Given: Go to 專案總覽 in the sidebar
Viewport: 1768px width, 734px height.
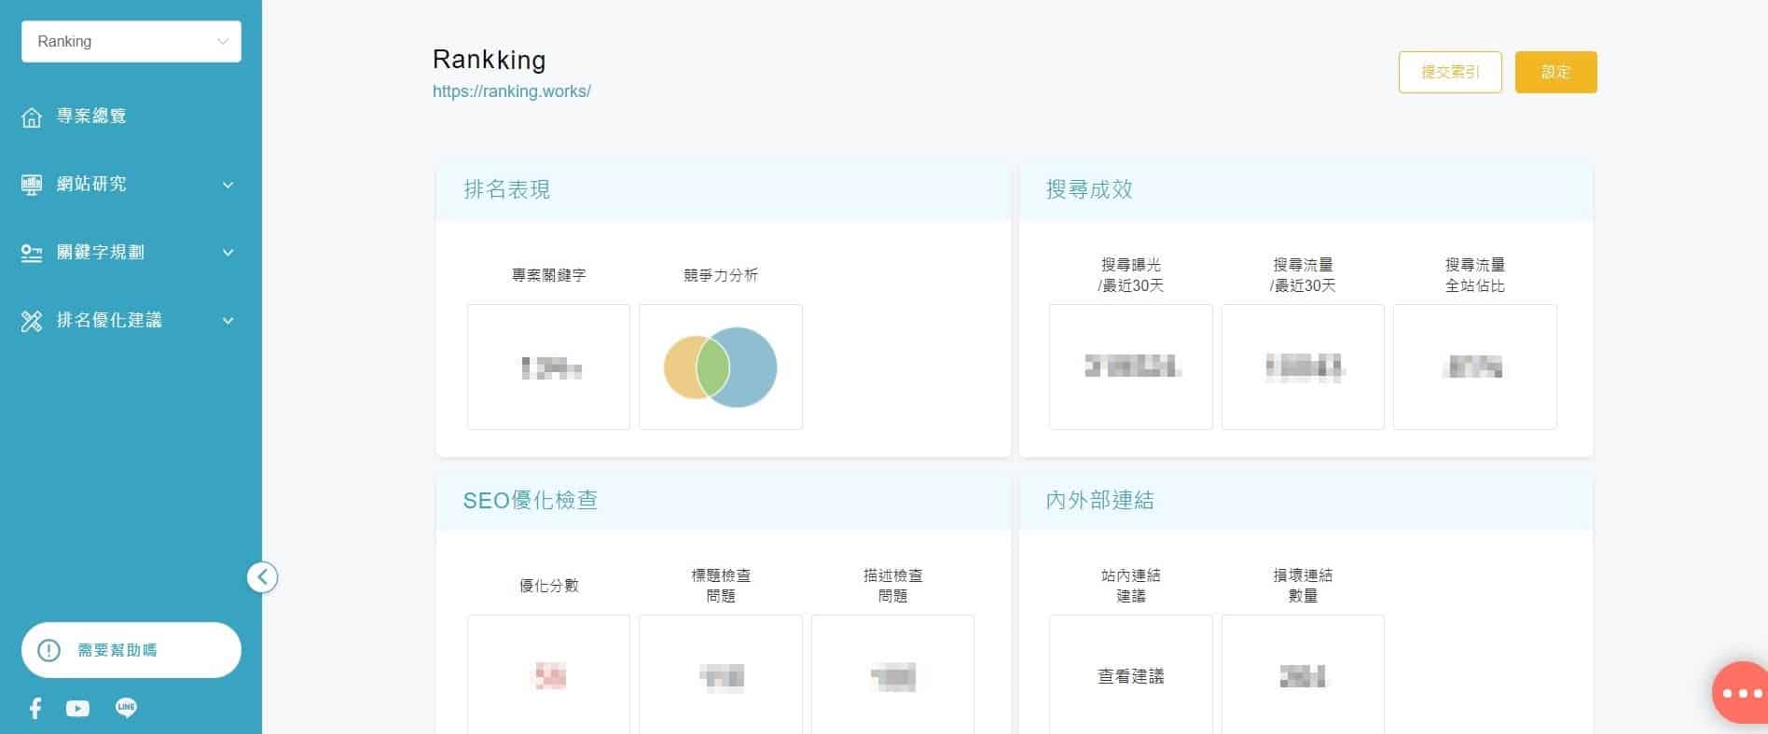Looking at the screenshot, I should 91,117.
